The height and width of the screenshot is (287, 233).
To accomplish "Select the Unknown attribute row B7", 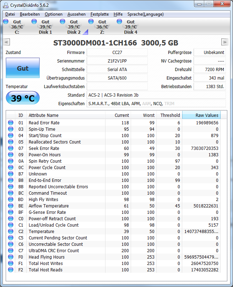I will [x=113, y=174].
